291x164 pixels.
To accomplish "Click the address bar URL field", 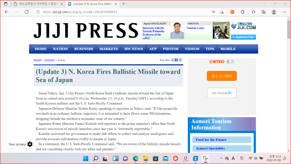I will tap(122, 12).
